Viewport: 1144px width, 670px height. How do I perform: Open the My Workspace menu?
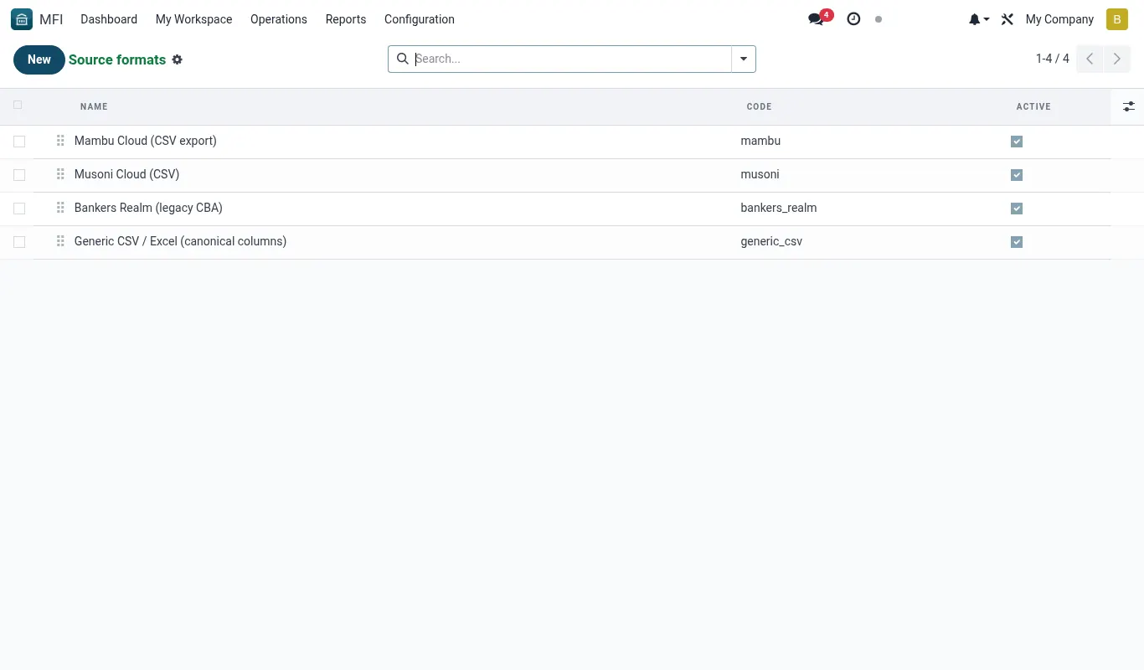click(x=194, y=19)
